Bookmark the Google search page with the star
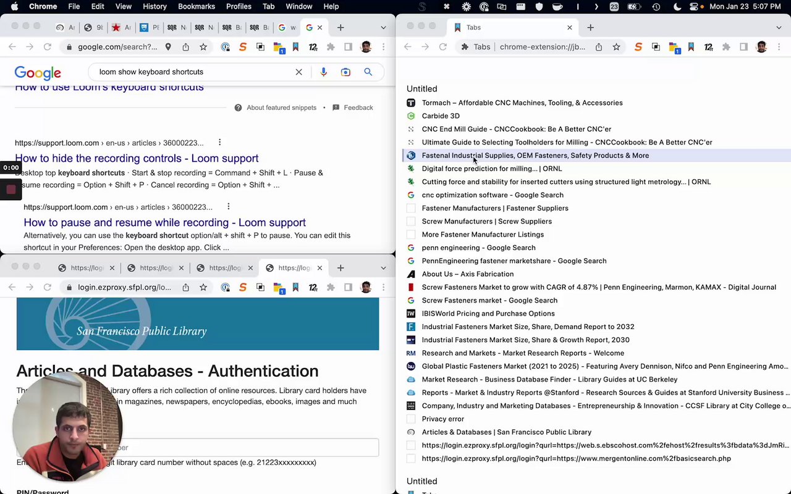 203,47
